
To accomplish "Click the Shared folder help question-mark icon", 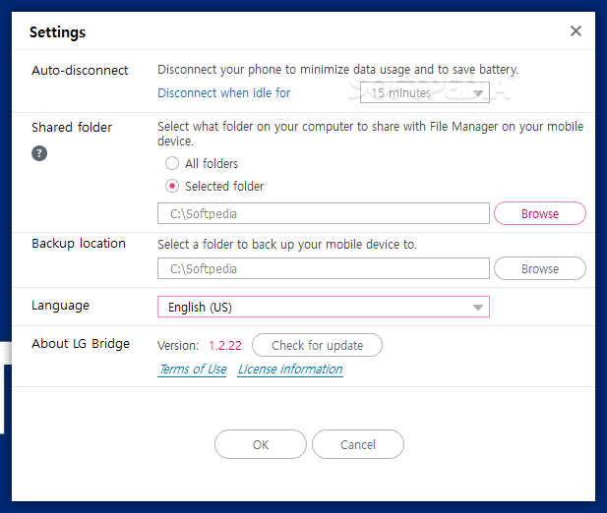I will tap(39, 153).
